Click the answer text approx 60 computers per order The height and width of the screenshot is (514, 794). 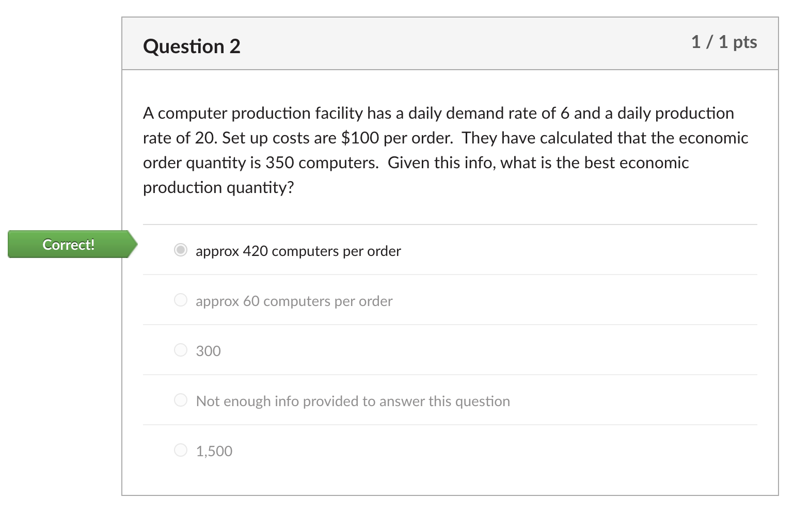click(x=294, y=301)
